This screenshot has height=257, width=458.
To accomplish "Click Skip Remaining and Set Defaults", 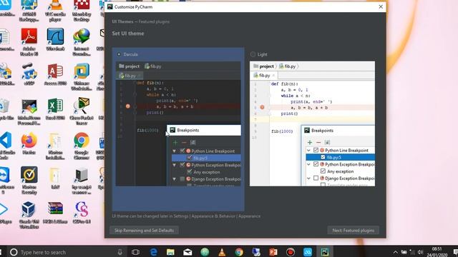I will pos(144,230).
